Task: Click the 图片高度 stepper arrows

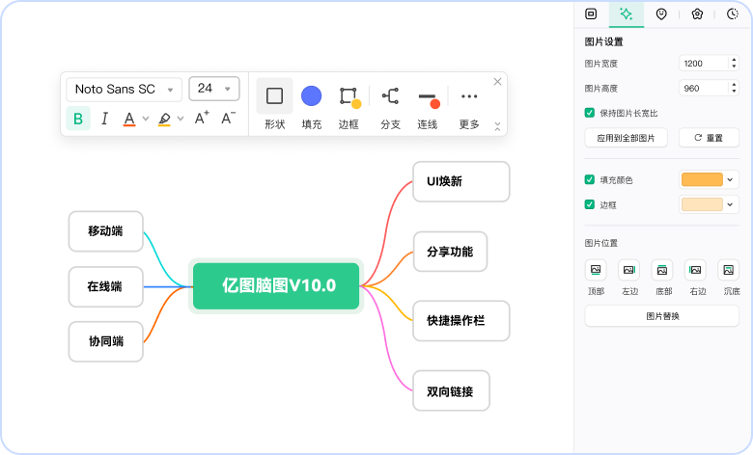Action: 734,89
